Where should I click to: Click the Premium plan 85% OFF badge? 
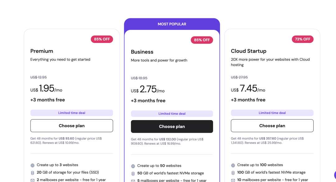click(x=102, y=39)
